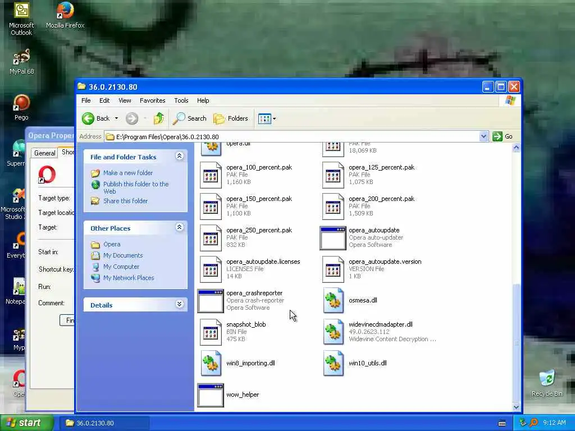Click Share this folder link
The width and height of the screenshot is (575, 431).
125,201
